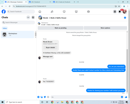Select the Inbox filter
Screen dimensions: 130x104
tap(5, 28)
